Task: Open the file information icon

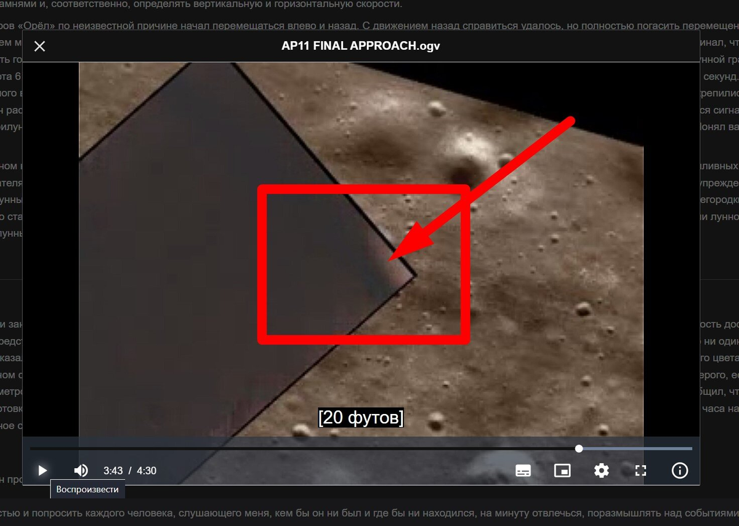Action: pos(679,471)
